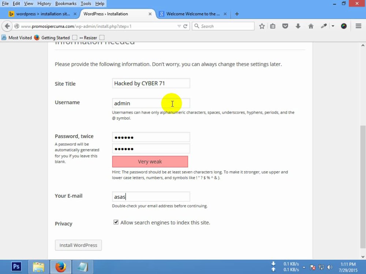Open the Firefox hamburger menu
Image resolution: width=366 pixels, height=274 pixels.
tap(359, 26)
